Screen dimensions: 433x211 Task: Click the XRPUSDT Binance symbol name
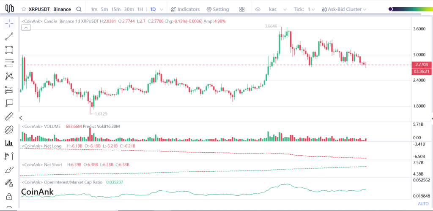pos(50,9)
